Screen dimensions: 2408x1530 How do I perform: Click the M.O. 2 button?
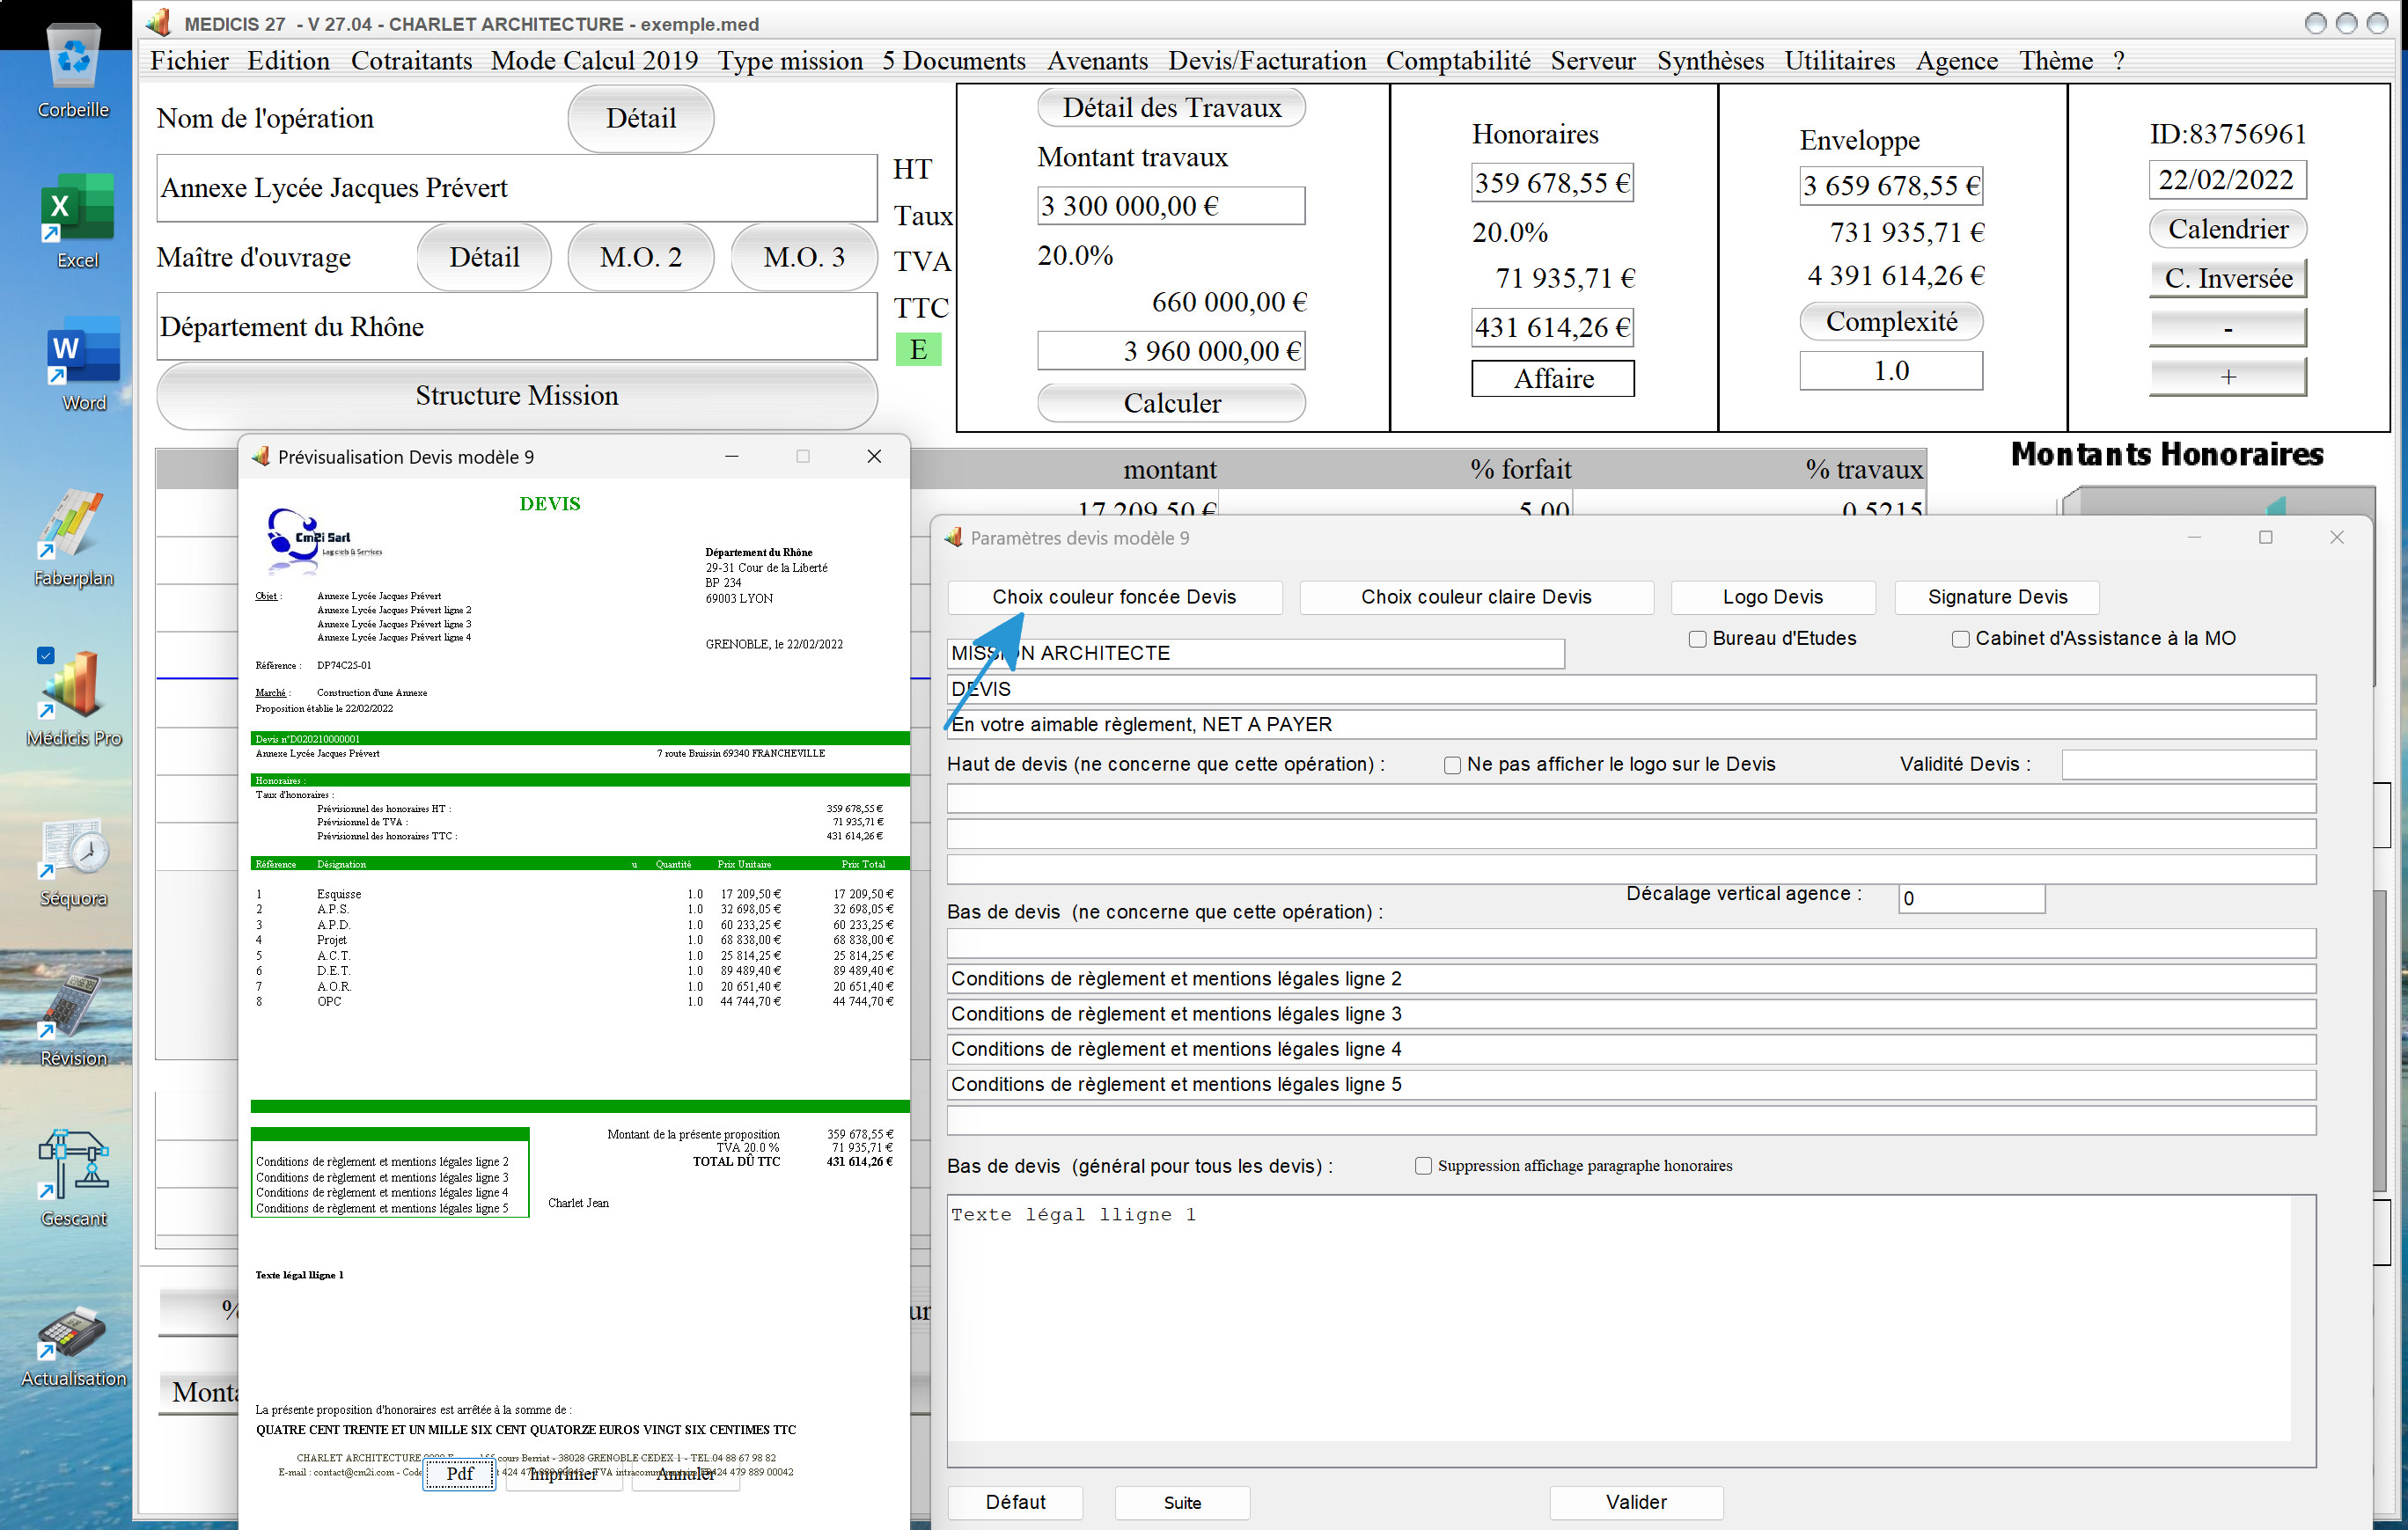click(x=640, y=257)
